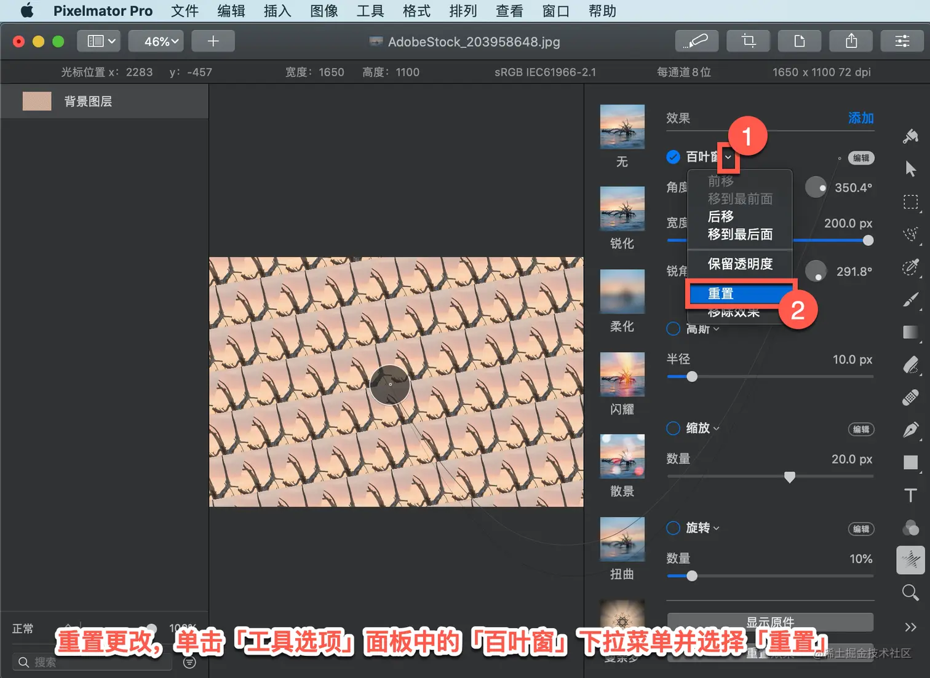This screenshot has width=930, height=678.
Task: Open the 排列 menu
Action: pos(463,11)
